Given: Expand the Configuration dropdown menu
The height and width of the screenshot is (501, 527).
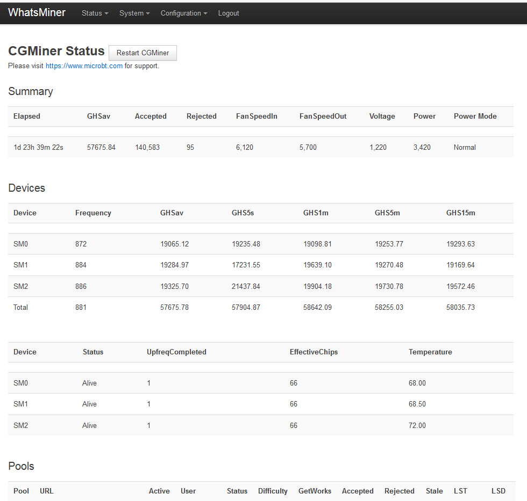Looking at the screenshot, I should tap(184, 13).
